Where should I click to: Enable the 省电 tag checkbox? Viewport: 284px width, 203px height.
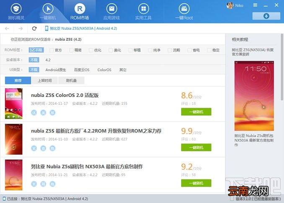click(189, 50)
